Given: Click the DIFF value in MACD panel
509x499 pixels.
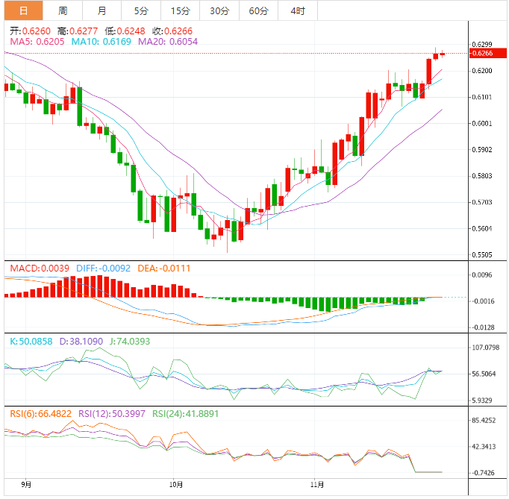Looking at the screenshot, I should click(101, 267).
